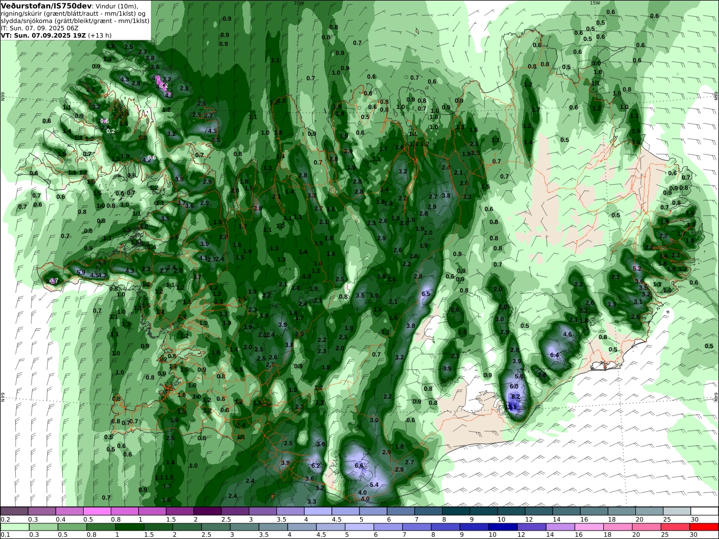This screenshot has width=719, height=539.
Task: Click the initial time 'IT: Sun. 07. 09. 2025 06Z'
Action: [x=40, y=28]
